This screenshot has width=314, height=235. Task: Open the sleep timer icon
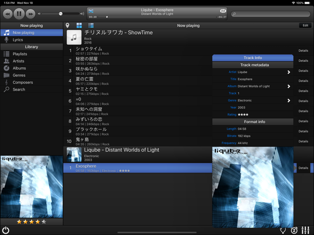point(294,230)
